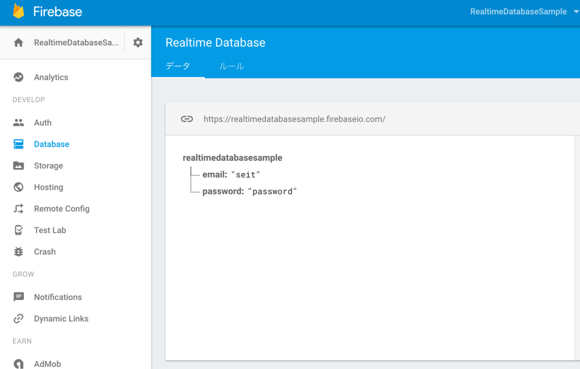Open Auth in the sidebar
Screen dimensions: 580x369
42,122
